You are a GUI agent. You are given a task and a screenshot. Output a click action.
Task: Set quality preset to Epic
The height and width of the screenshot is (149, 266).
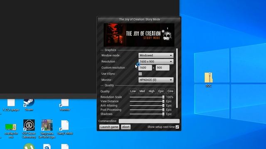[161, 91]
